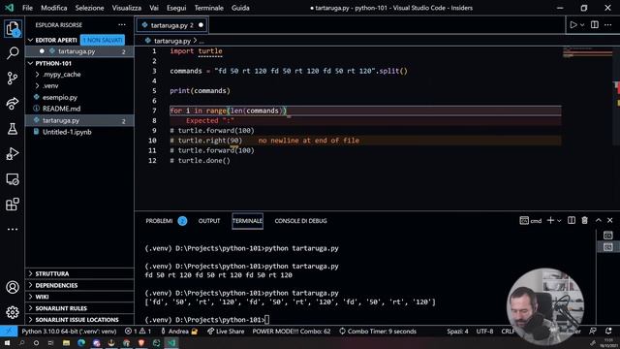Click UTF-8 encoding in status bar

click(x=484, y=332)
